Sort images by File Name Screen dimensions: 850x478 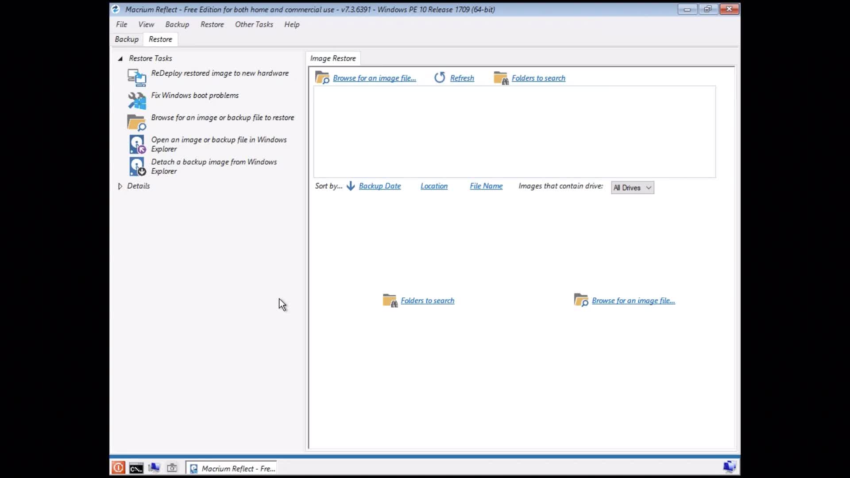(x=486, y=186)
